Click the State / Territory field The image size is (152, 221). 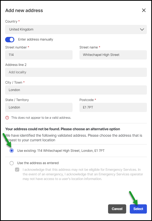[39, 107]
